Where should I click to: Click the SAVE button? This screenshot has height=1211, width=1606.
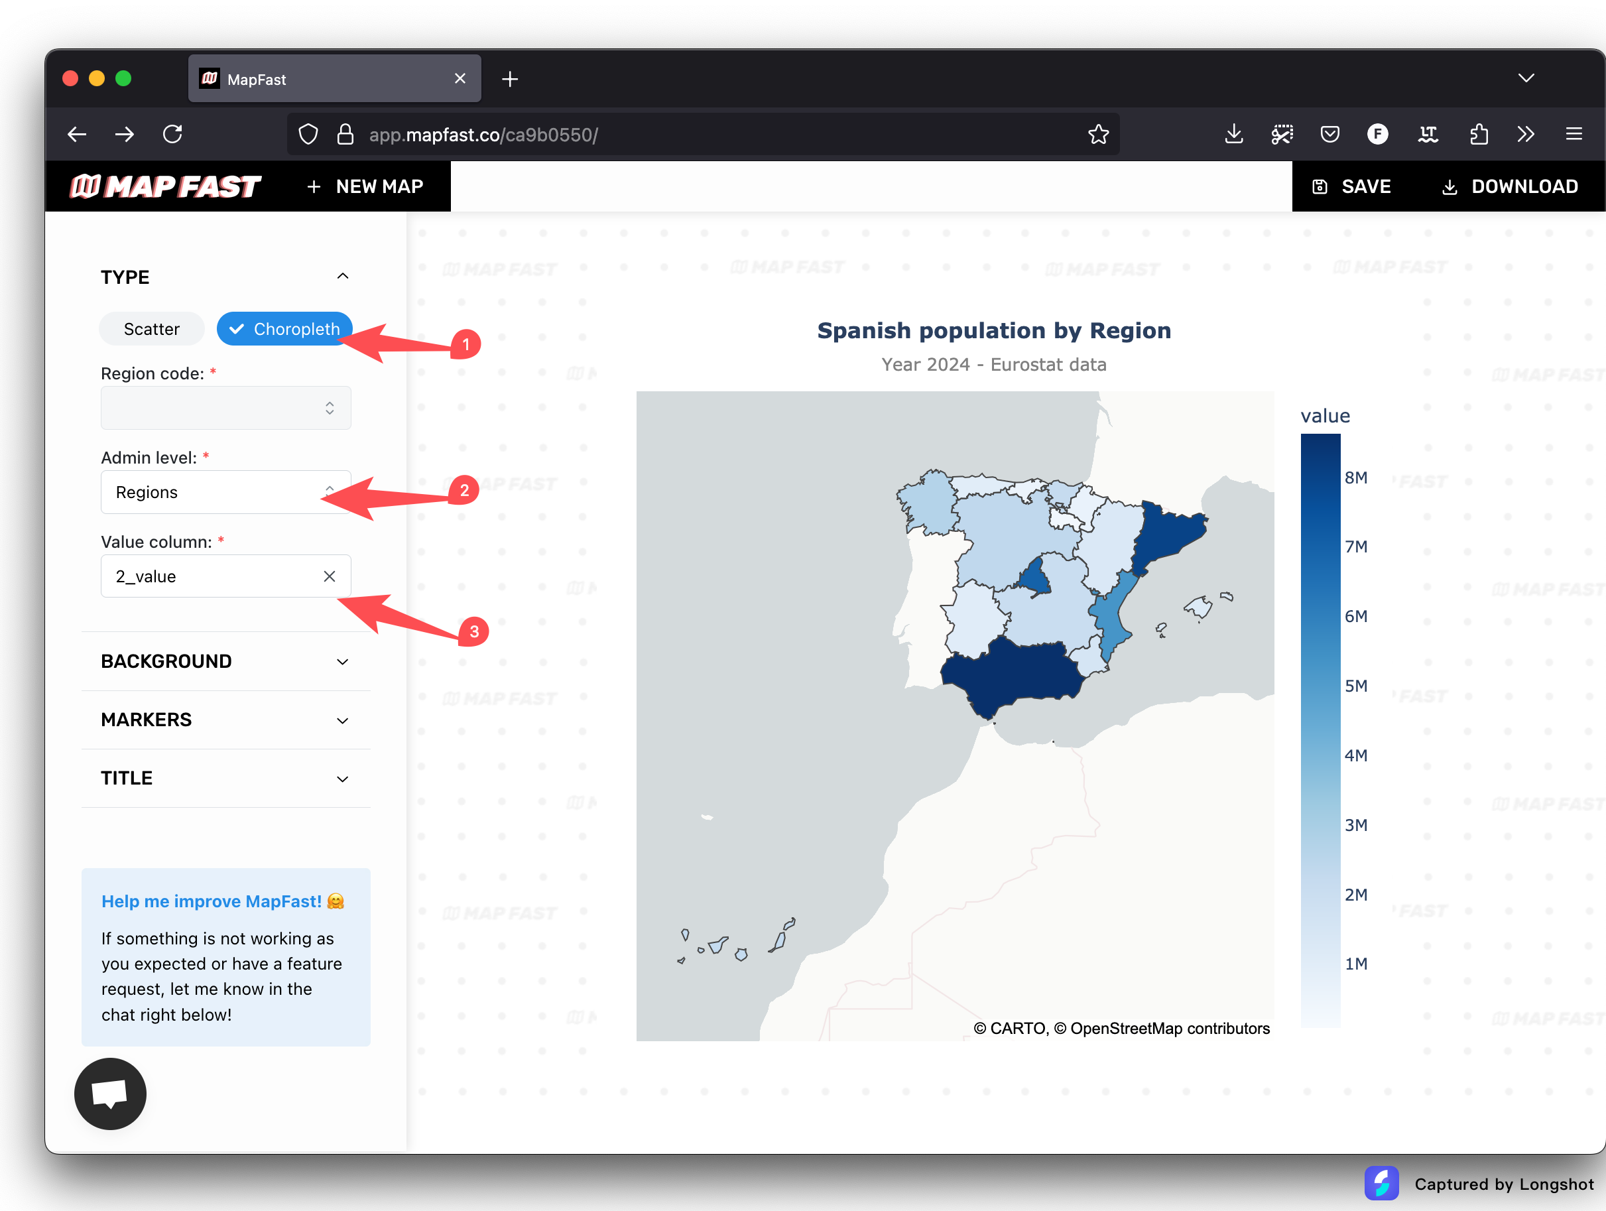(1351, 186)
